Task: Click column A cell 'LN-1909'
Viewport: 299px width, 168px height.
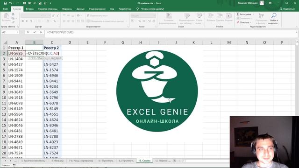Action: (17, 76)
